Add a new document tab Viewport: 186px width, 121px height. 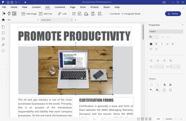tap(76, 20)
